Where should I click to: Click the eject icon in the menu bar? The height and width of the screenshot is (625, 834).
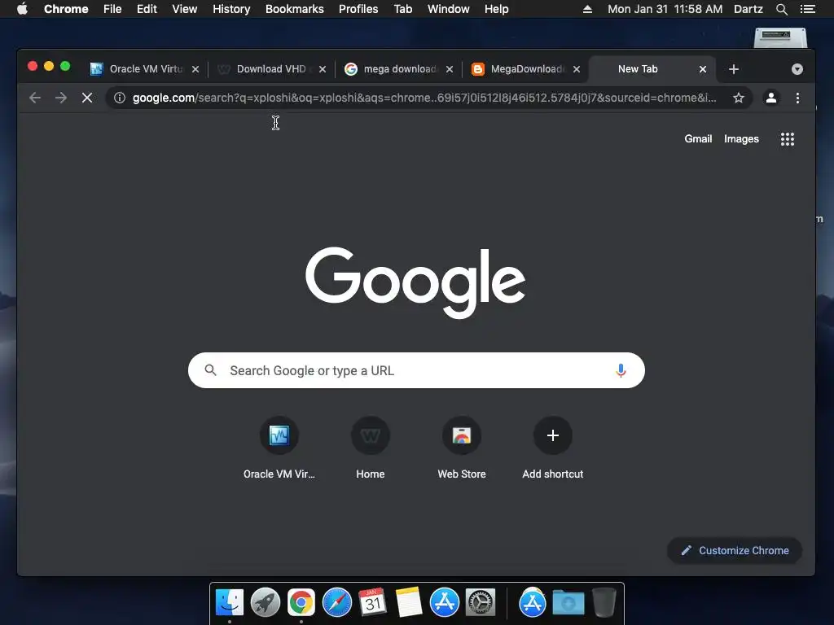point(587,9)
